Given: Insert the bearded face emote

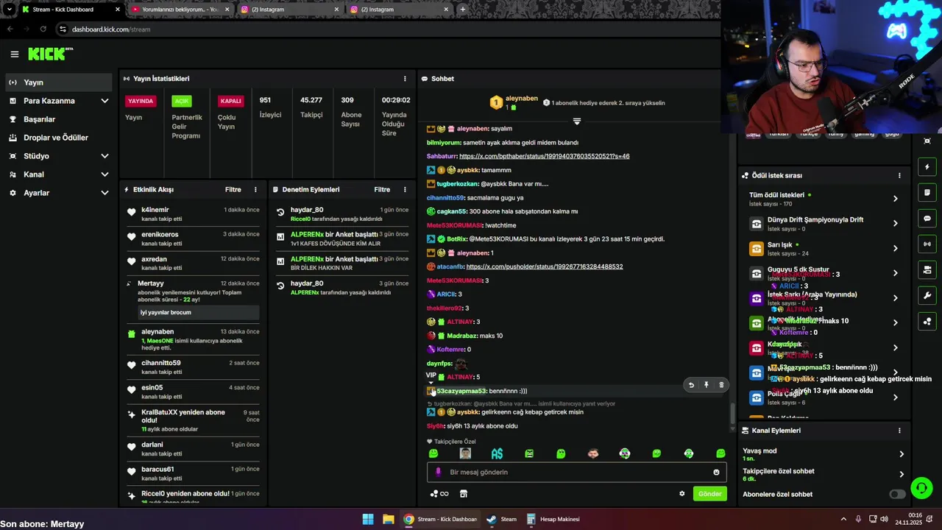Looking at the screenshot, I should [593, 453].
